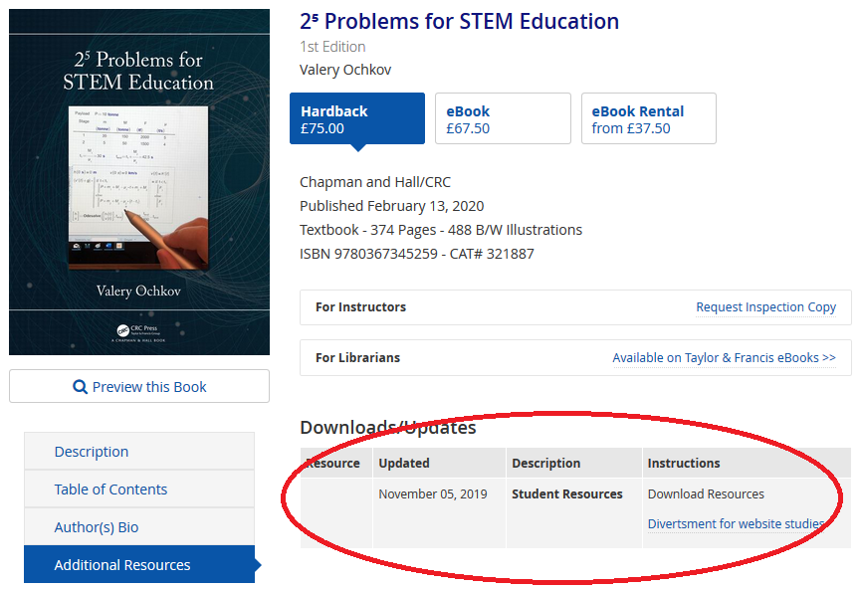Image resolution: width=860 pixels, height=589 pixels.
Task: Click the Instructions column header
Action: (684, 463)
